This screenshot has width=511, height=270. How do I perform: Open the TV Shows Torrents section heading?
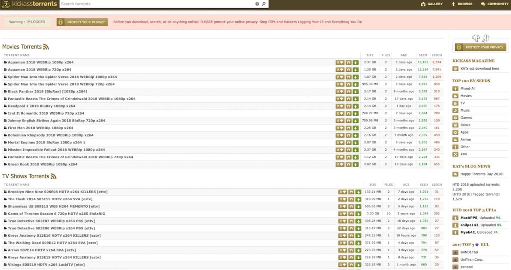pyautogui.click(x=26, y=176)
